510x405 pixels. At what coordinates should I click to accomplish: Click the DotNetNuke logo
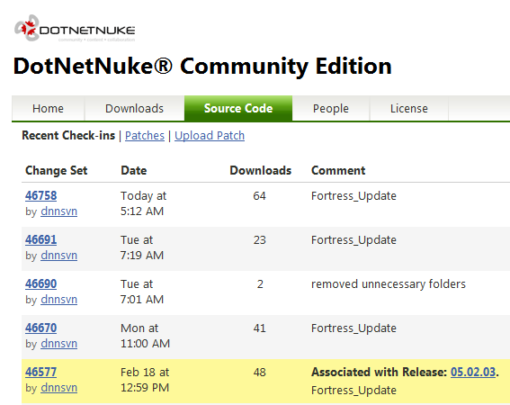pos(75,28)
